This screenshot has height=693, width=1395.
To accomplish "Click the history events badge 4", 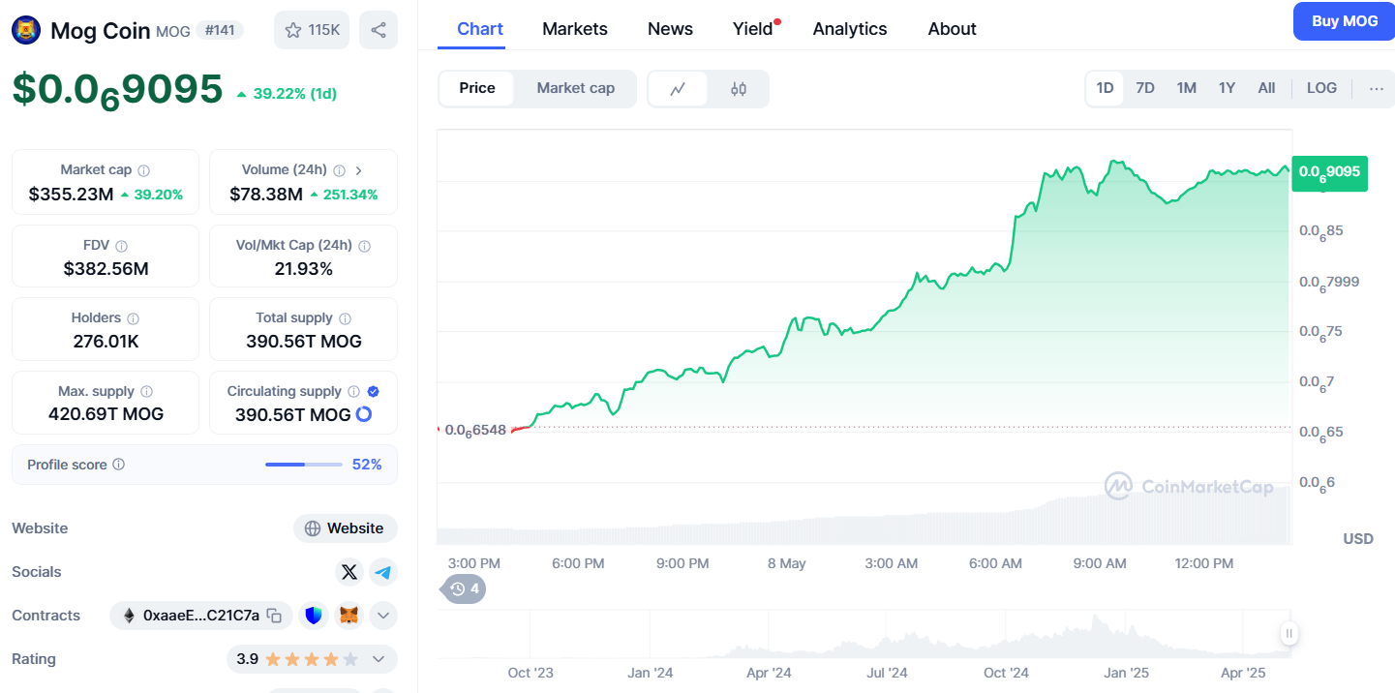I will coord(465,588).
